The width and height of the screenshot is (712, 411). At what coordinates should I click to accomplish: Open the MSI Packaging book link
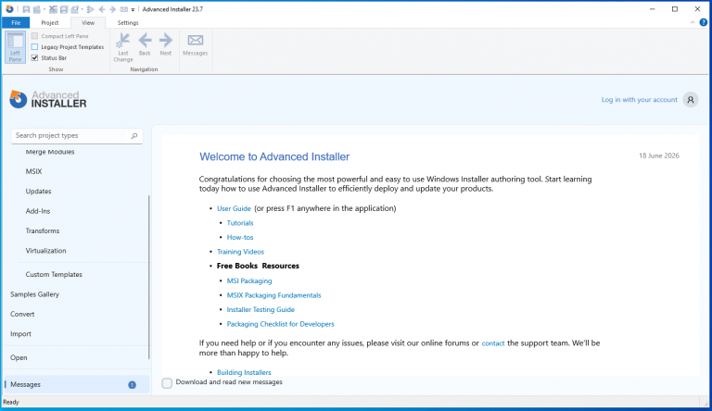(x=249, y=280)
